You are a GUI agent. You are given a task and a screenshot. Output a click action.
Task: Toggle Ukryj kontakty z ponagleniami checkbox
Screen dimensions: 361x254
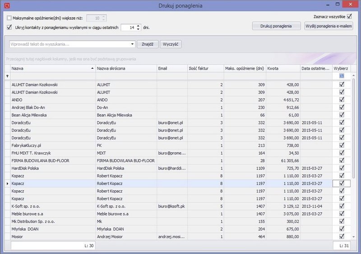(10, 28)
